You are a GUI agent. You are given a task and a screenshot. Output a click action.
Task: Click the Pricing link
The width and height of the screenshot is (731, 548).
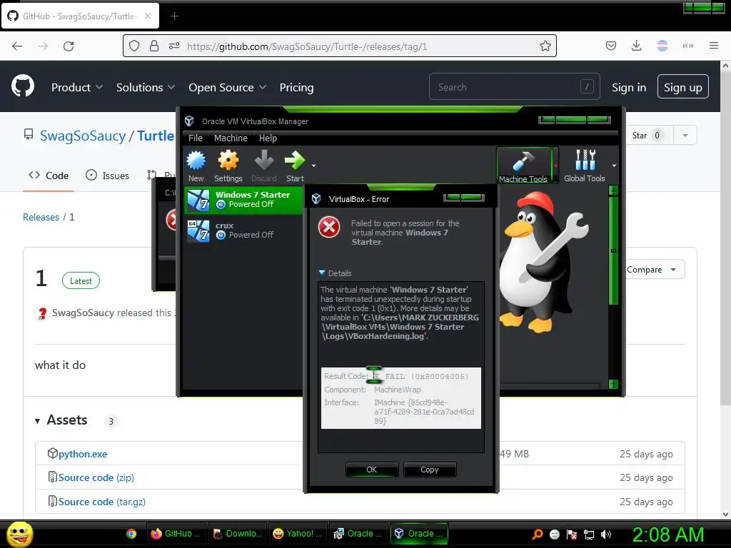[x=296, y=87]
